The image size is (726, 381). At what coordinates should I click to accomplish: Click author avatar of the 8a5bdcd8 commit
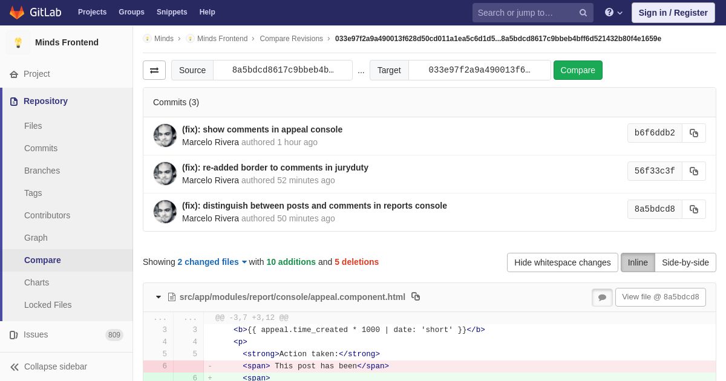pos(165,212)
